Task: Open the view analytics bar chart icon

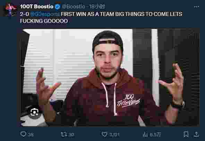Action: (145, 134)
